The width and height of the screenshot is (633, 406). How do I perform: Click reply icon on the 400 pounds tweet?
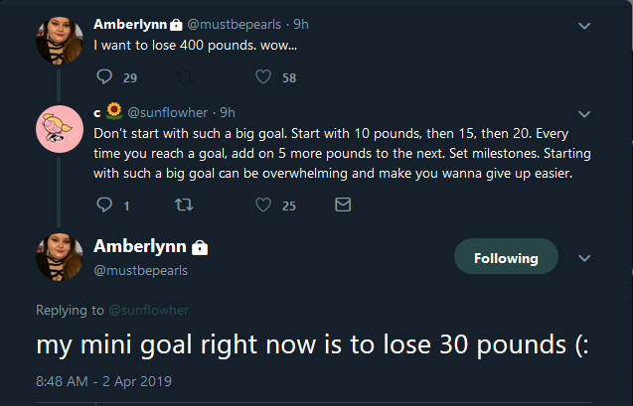coord(104,76)
